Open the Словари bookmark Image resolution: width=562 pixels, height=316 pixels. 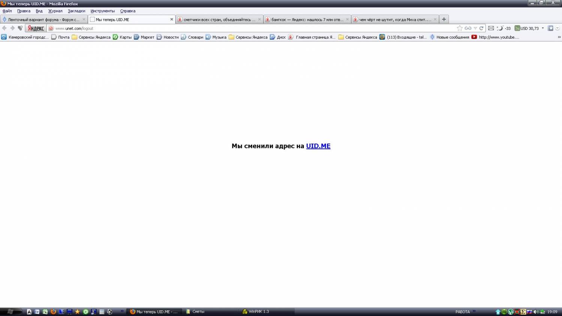point(192,37)
